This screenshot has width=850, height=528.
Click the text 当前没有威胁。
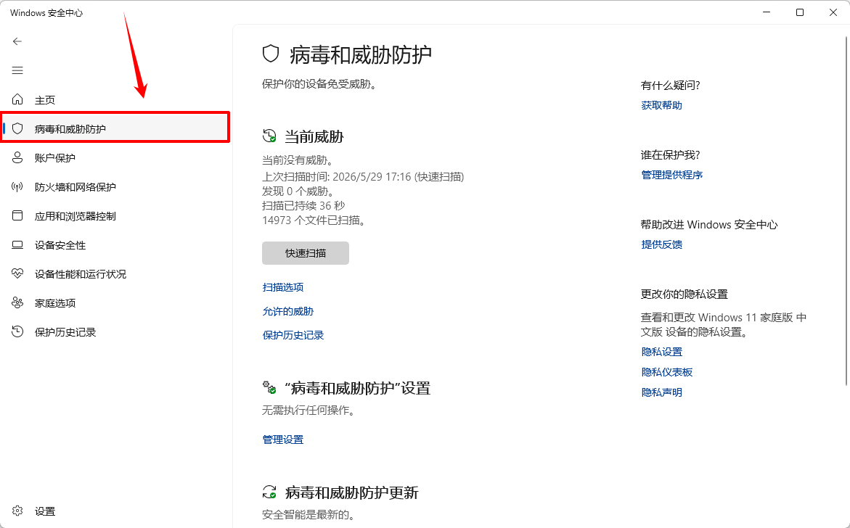[x=298, y=160]
